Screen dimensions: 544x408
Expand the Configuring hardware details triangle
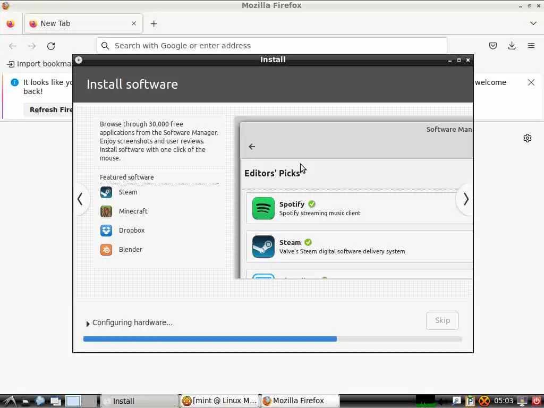[88, 324]
